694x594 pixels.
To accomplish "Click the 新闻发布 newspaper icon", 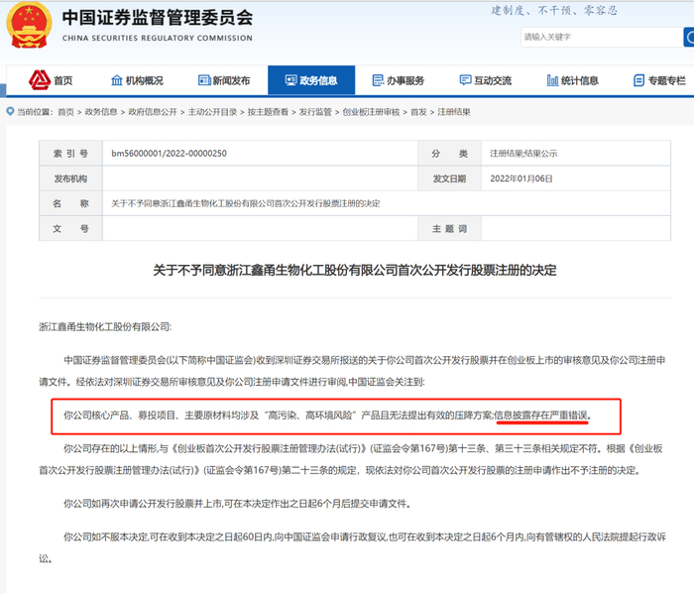I will [x=204, y=80].
